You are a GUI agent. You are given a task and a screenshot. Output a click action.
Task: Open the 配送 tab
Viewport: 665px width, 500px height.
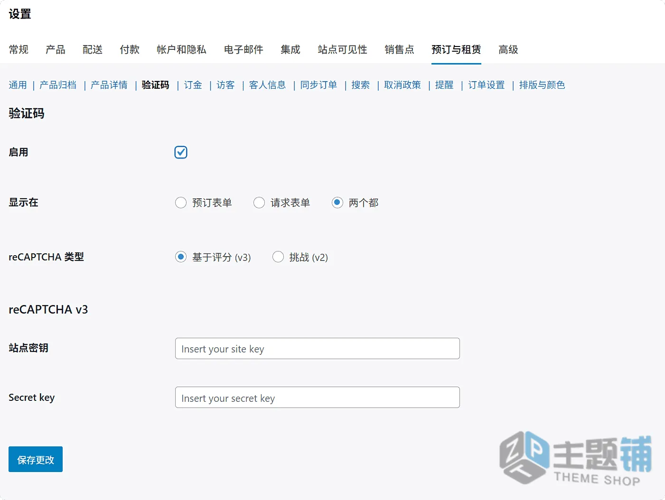click(x=93, y=49)
